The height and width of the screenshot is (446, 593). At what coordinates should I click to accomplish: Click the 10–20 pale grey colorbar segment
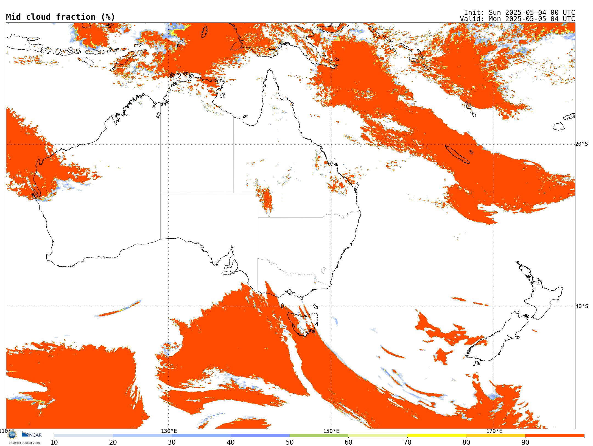(x=83, y=436)
